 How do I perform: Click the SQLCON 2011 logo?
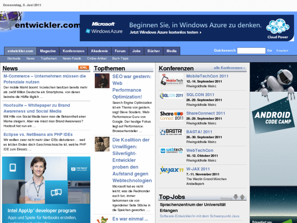pyautogui.click(x=171, y=96)
